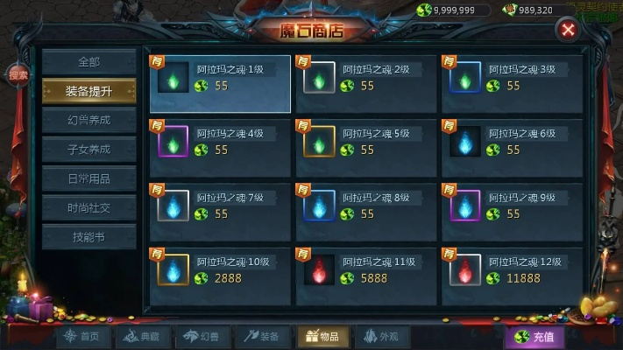Go to the 首页 bottom tab
Viewport: 623px width, 350px height.
tap(82, 337)
